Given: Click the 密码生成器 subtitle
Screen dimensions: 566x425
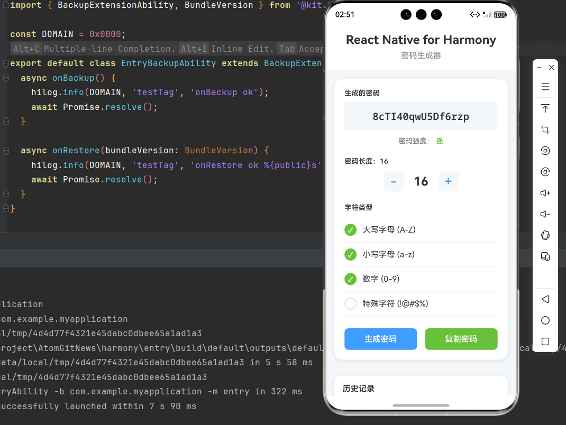Looking at the screenshot, I should pyautogui.click(x=421, y=56).
